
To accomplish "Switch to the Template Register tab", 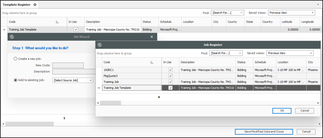I will (16, 5).
